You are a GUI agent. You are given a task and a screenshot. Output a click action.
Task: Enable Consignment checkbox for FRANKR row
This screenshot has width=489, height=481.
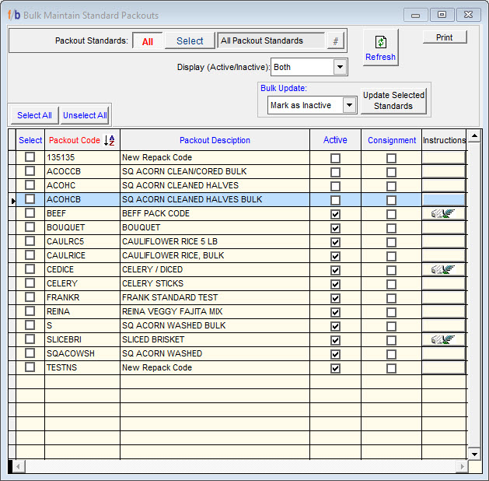point(391,298)
